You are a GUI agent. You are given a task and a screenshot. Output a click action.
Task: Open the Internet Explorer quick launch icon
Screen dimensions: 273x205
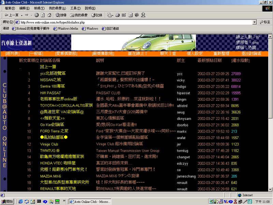pos(20,201)
